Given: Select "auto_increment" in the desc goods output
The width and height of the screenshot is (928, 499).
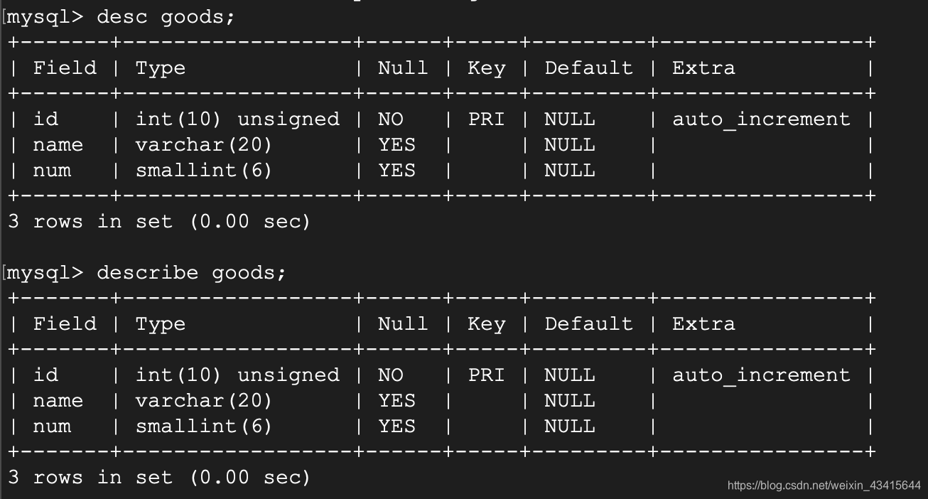Looking at the screenshot, I should click(x=761, y=119).
